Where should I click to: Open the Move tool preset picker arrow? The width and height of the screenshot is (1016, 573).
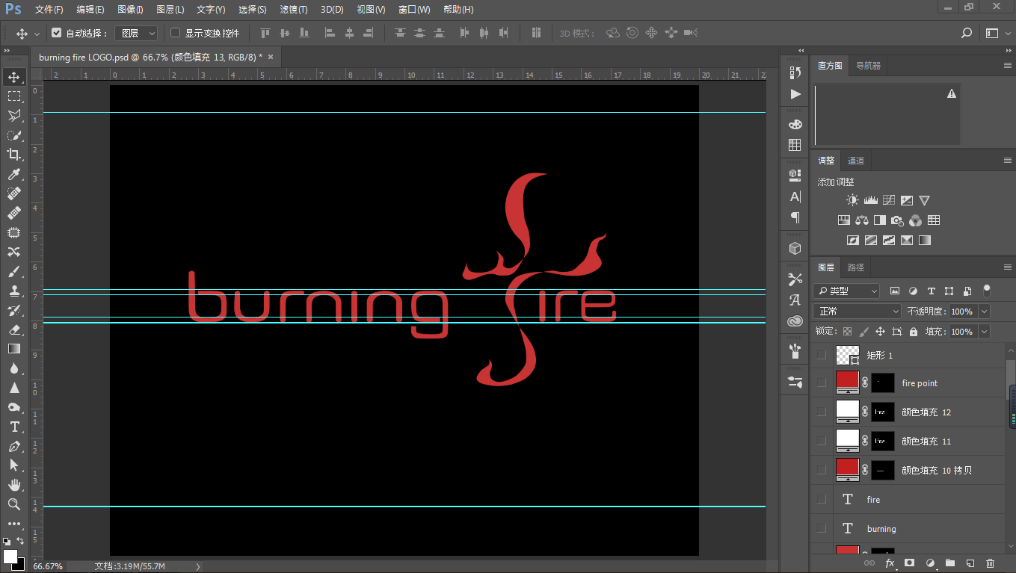[37, 34]
